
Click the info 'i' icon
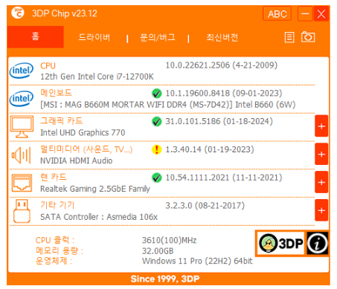click(x=318, y=243)
